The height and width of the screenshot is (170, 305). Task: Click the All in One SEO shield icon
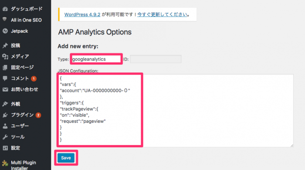tap(5, 19)
